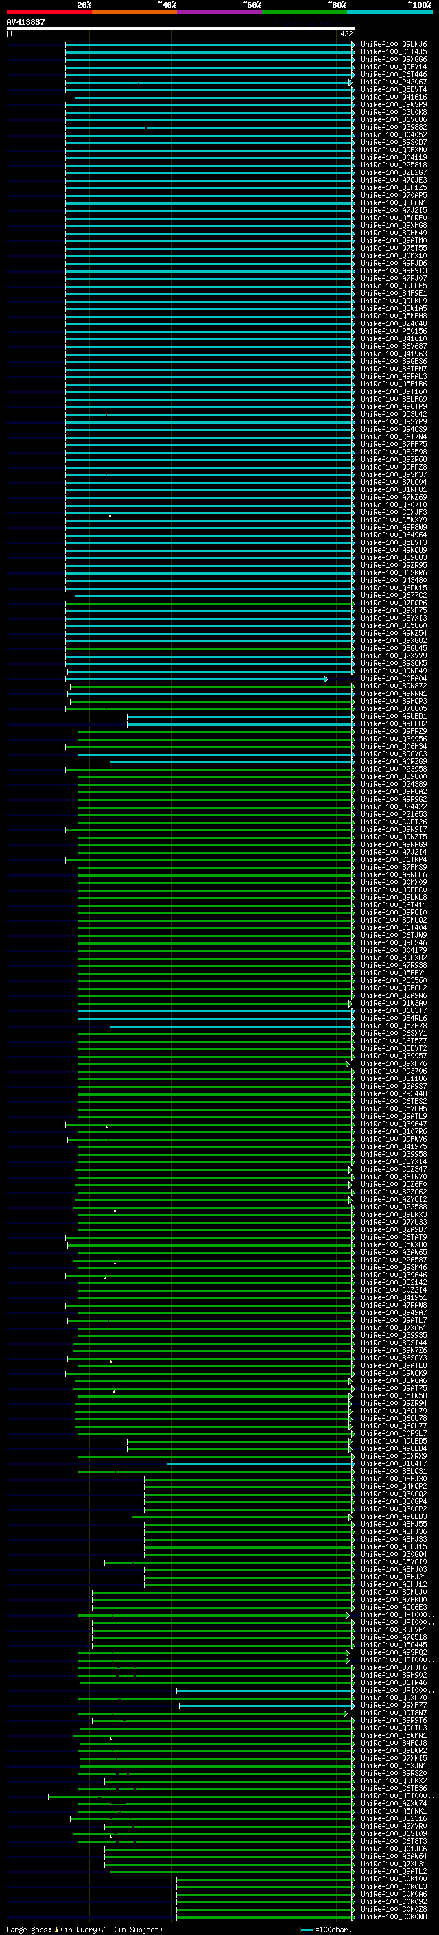Select the label UniRef100_O04052

point(393,135)
